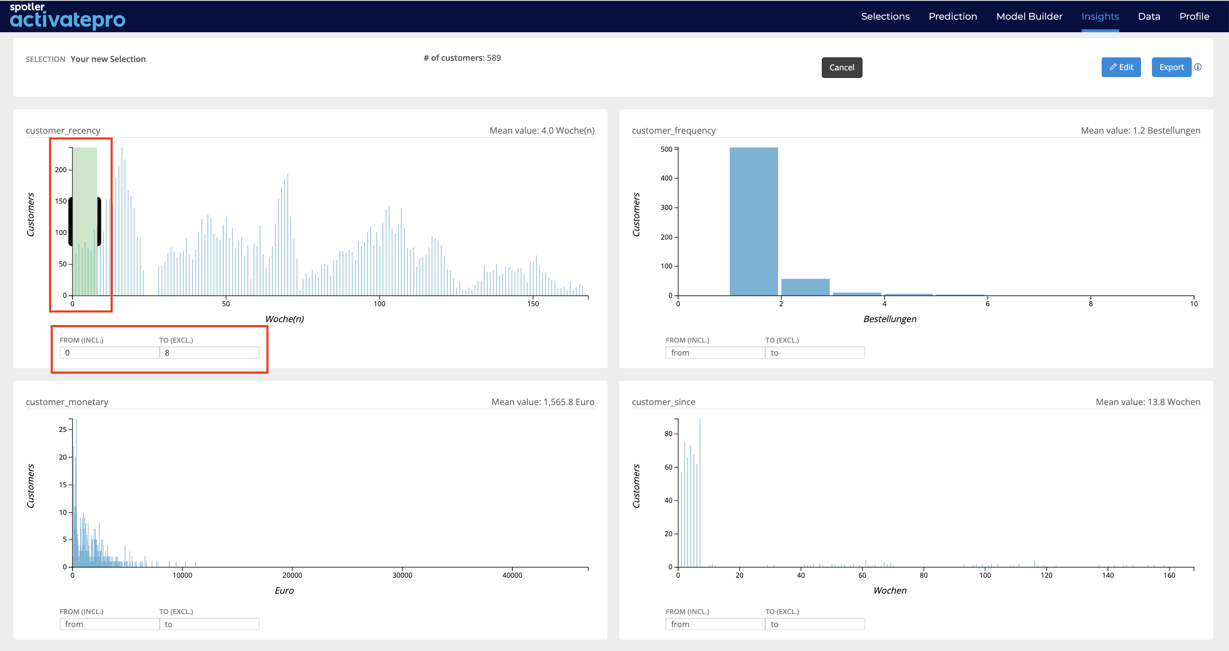Export the selection
Image resolution: width=1229 pixels, height=651 pixels.
1171,67
